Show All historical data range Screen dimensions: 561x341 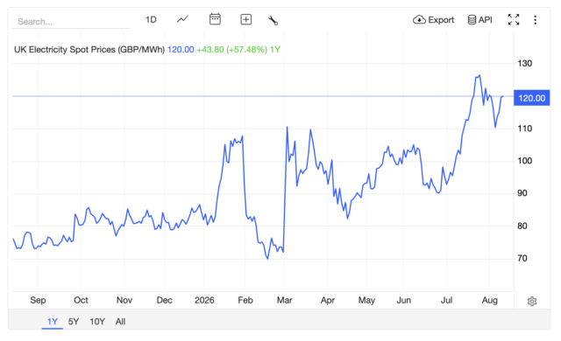click(120, 322)
